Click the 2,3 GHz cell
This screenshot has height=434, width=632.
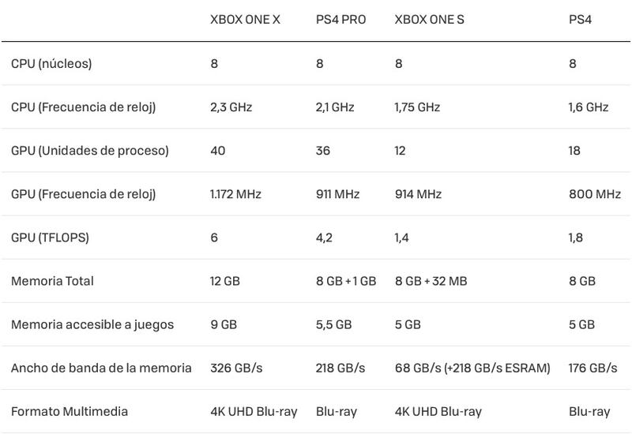click(x=231, y=107)
